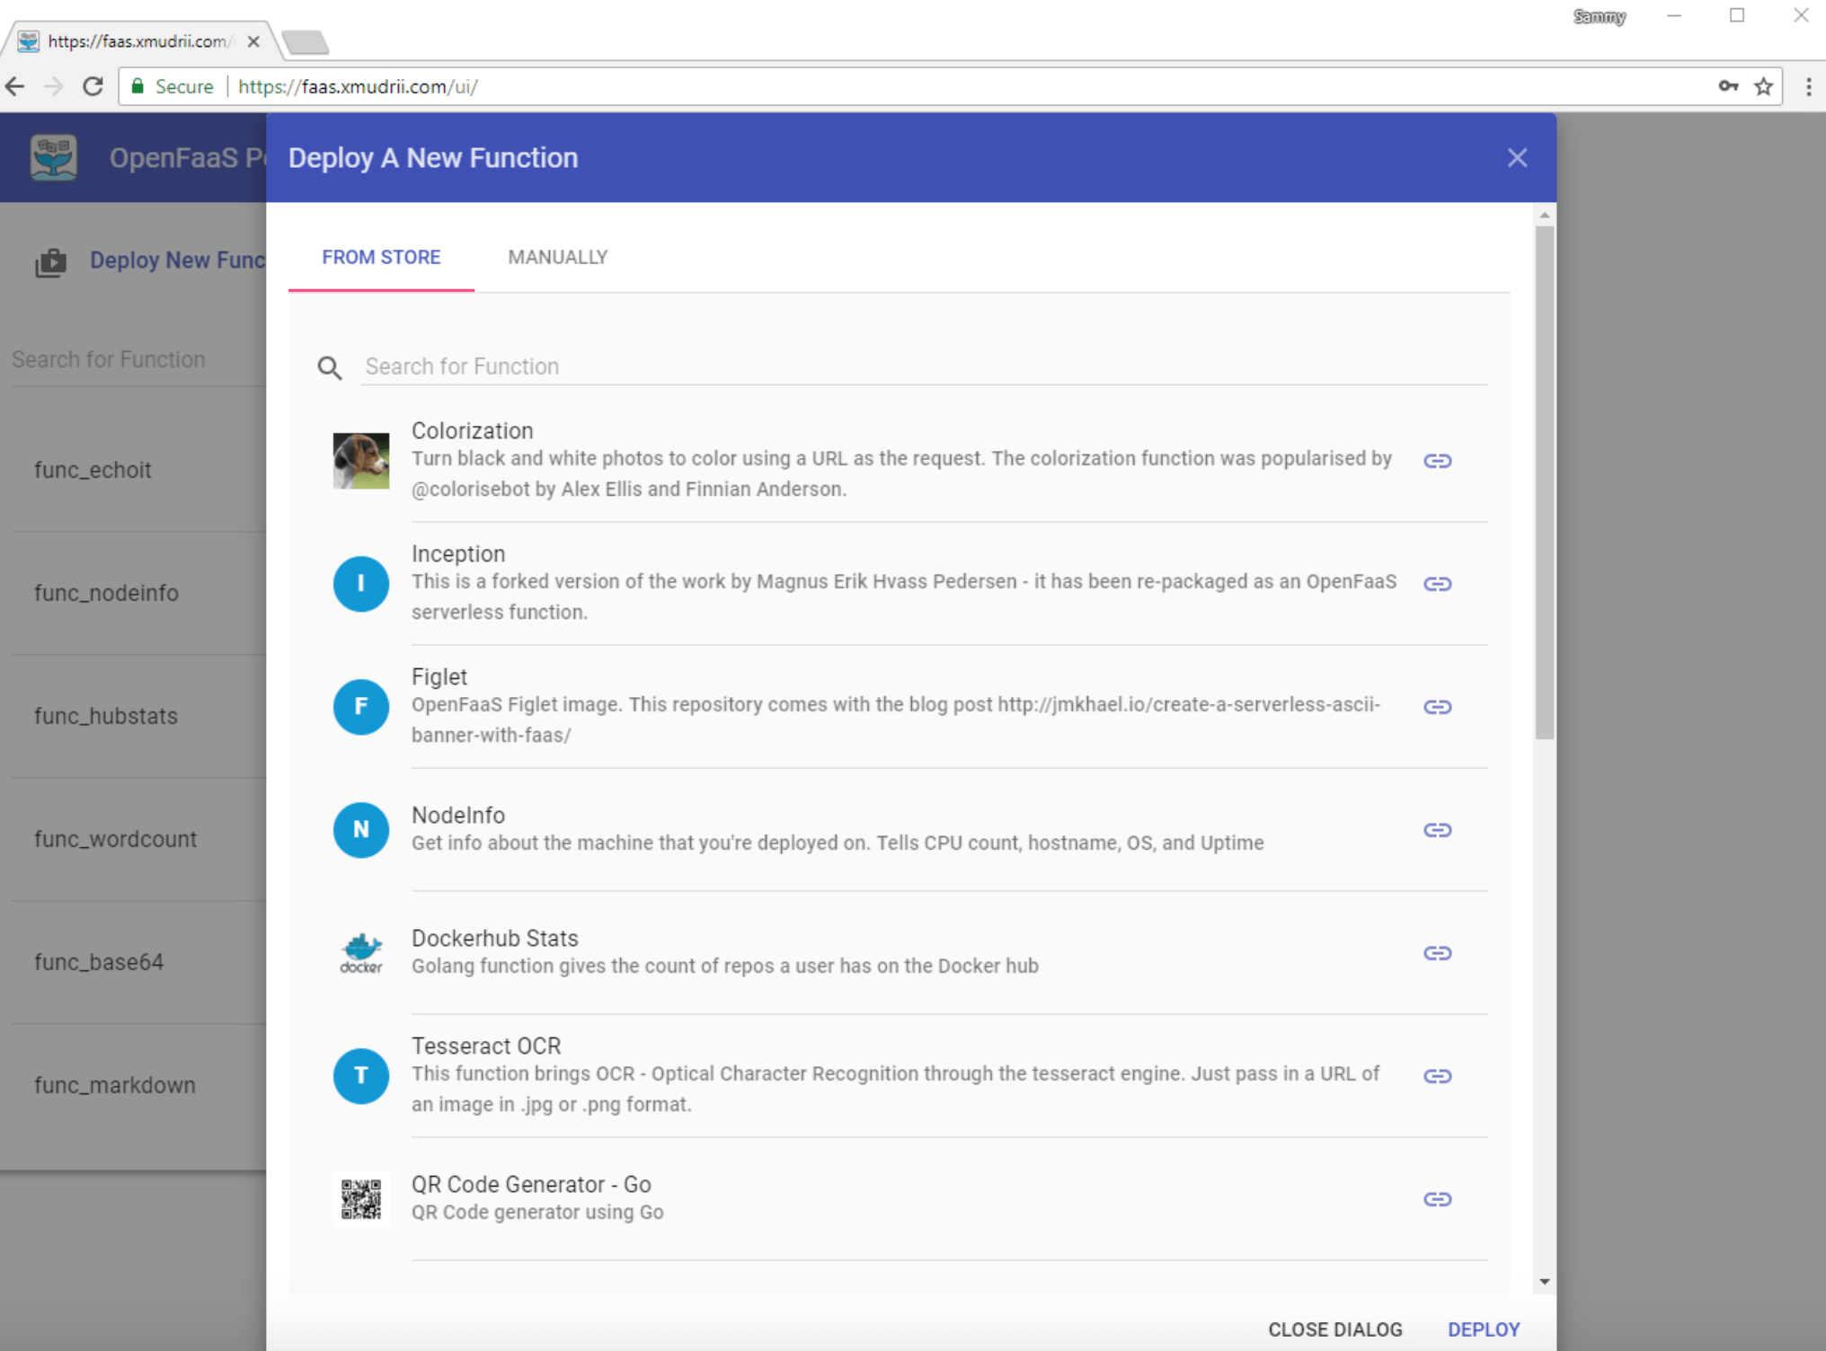Click the Sammy profile name button

point(1600,16)
